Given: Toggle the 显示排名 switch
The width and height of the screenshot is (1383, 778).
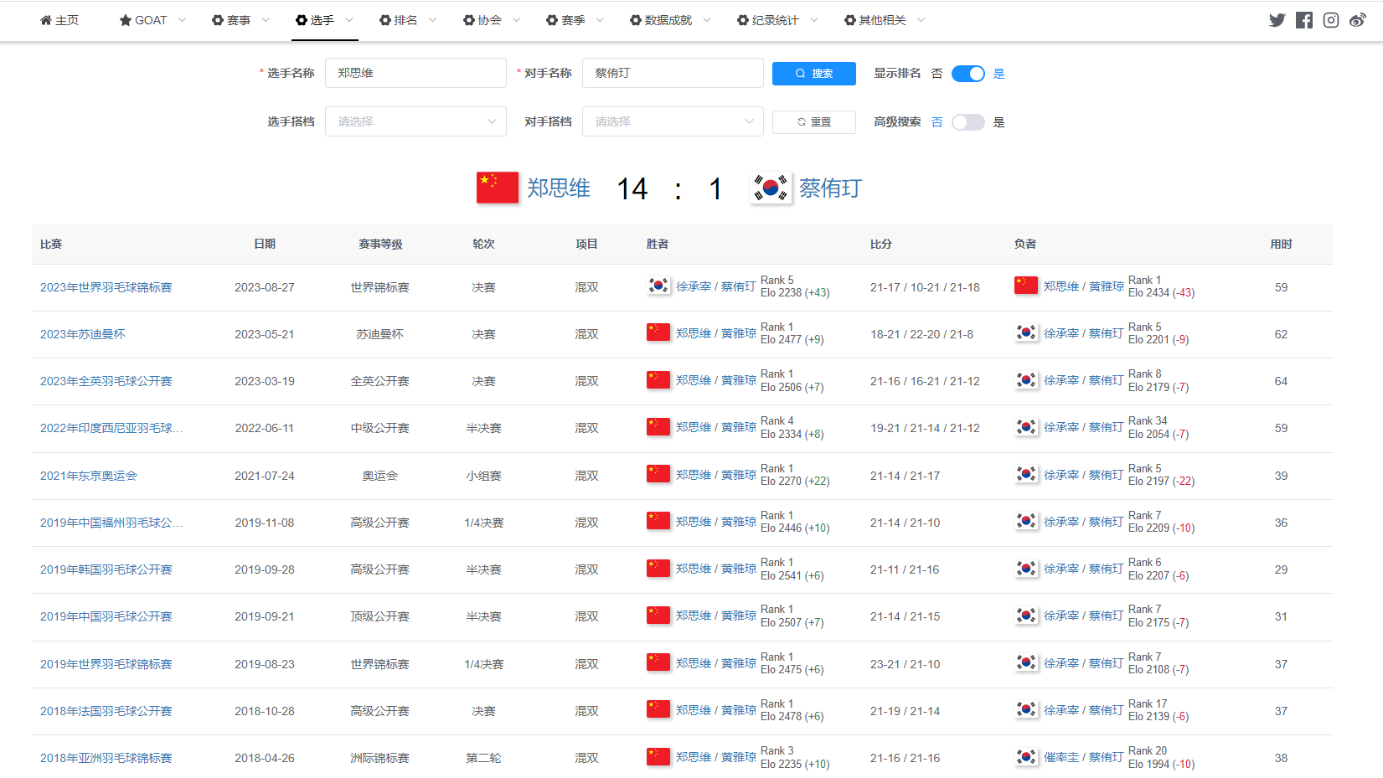Looking at the screenshot, I should click(968, 74).
